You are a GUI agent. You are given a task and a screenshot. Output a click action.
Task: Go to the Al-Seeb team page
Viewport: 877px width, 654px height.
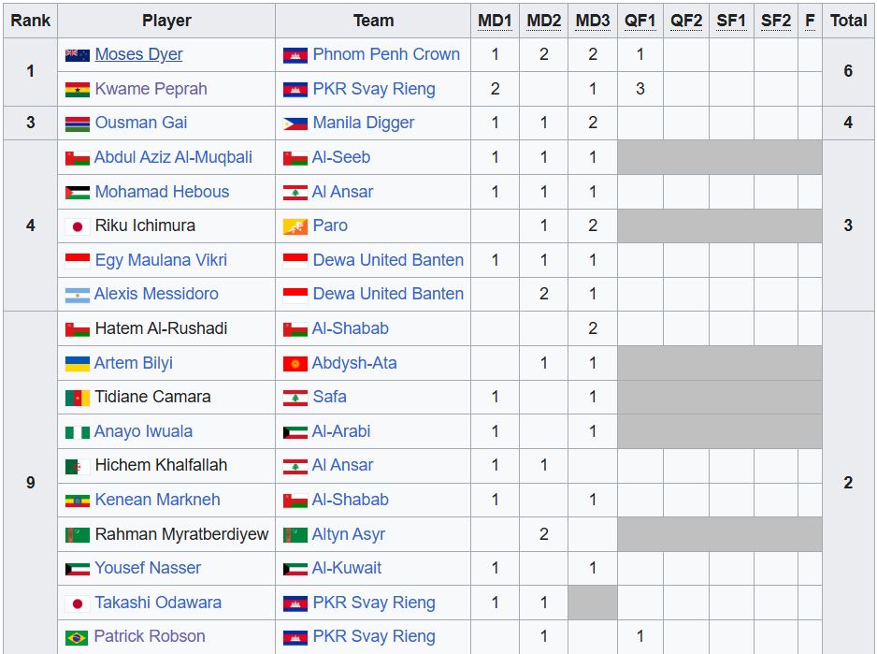tap(341, 157)
